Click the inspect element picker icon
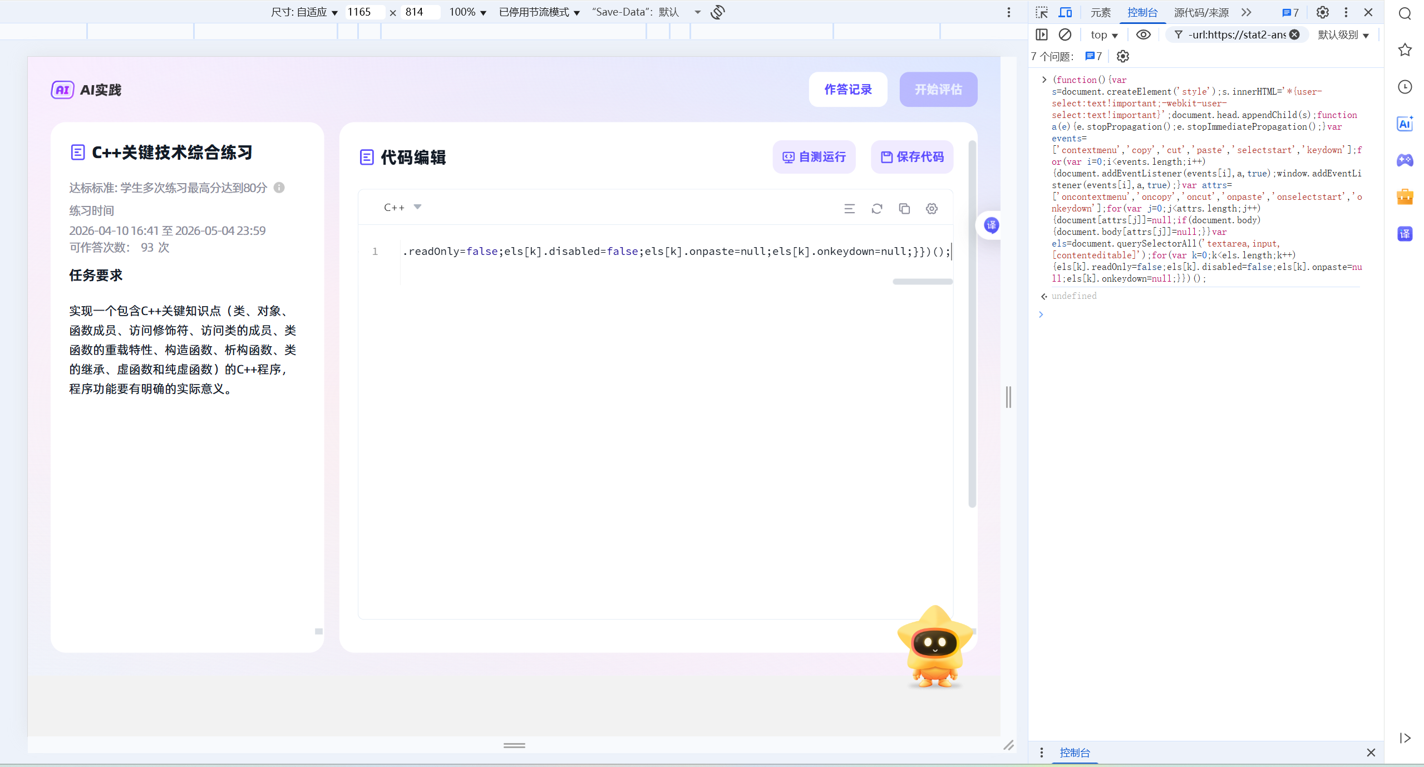 (1042, 12)
